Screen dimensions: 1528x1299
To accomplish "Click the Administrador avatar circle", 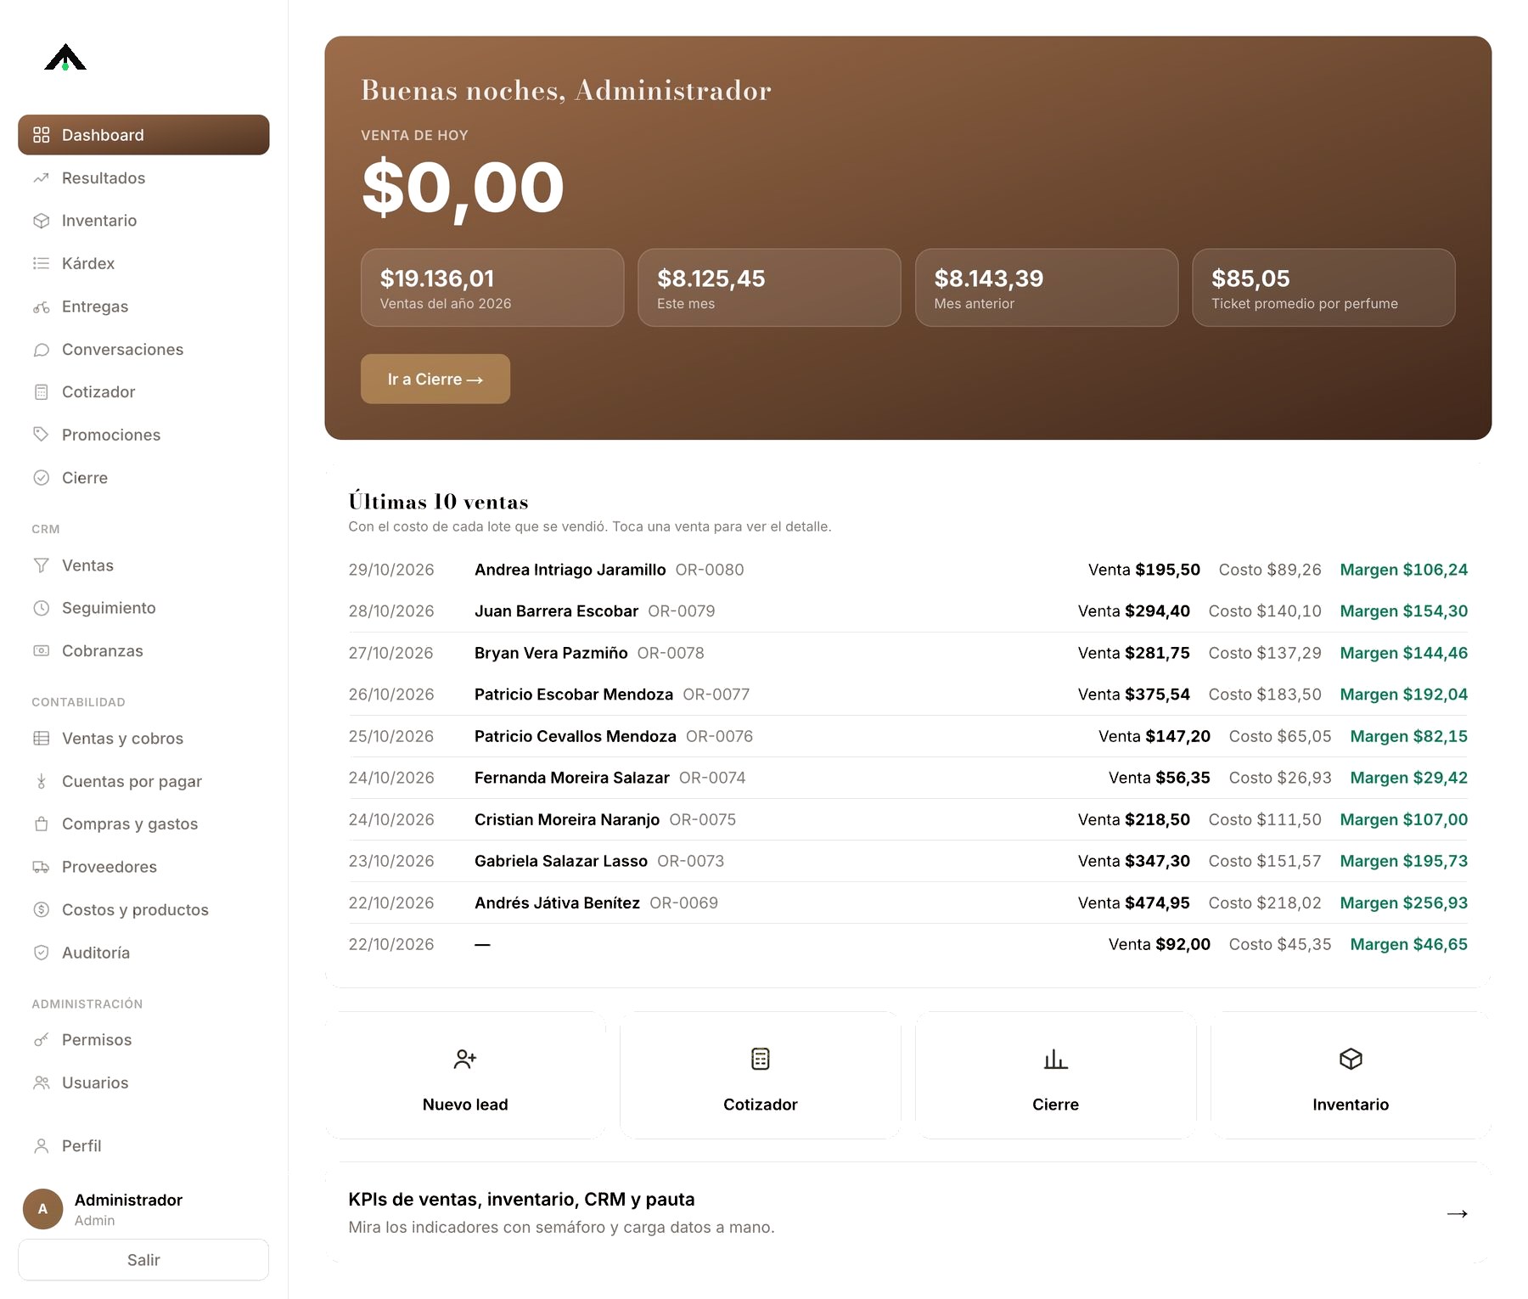I will (x=42, y=1209).
